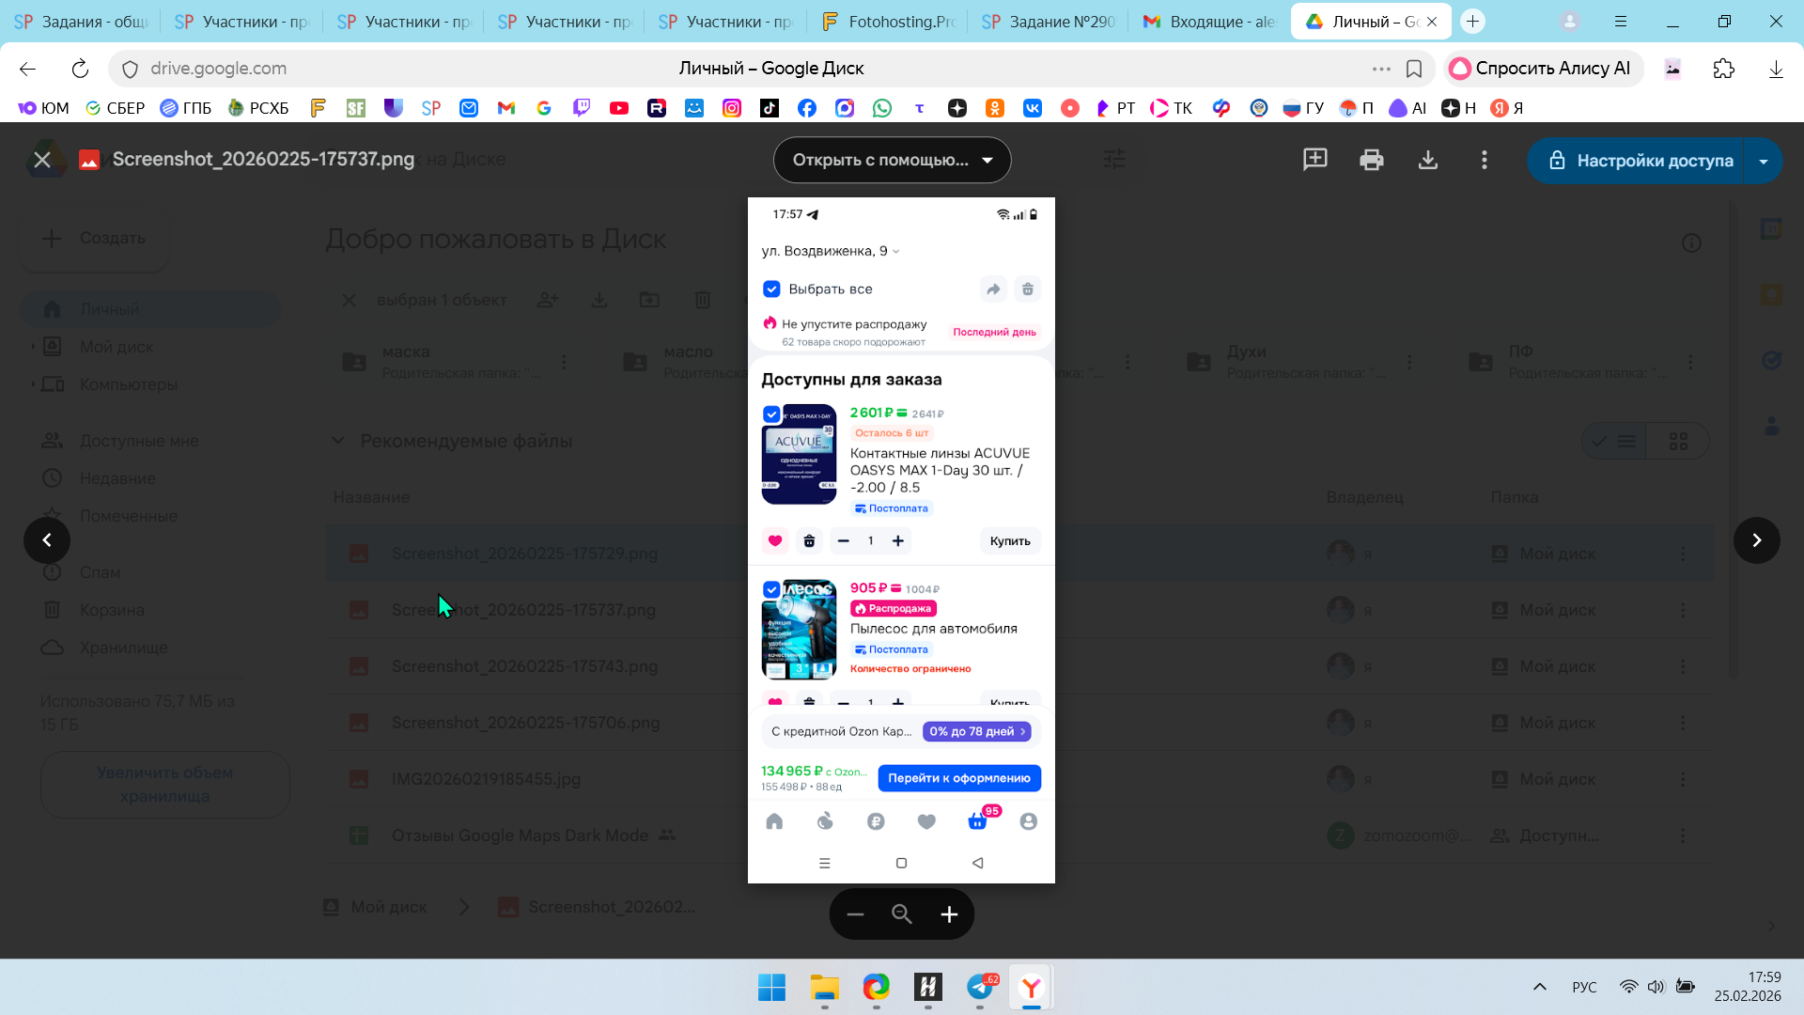Open browser extensions puzzle icon
Image resolution: width=1804 pixels, height=1015 pixels.
tap(1723, 69)
